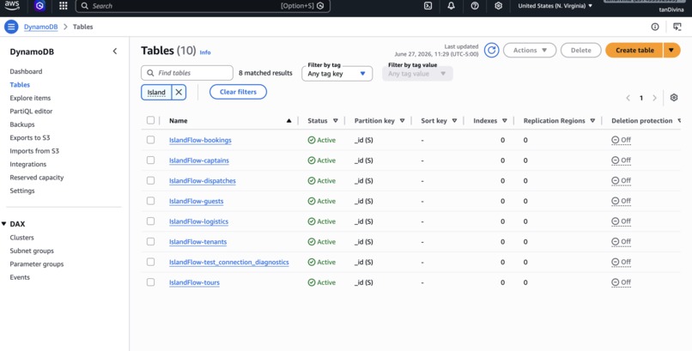
Task: Sort by Replication Regions column arrow
Action: pos(592,120)
